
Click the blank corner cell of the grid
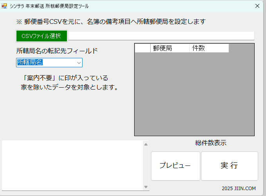(142, 48)
